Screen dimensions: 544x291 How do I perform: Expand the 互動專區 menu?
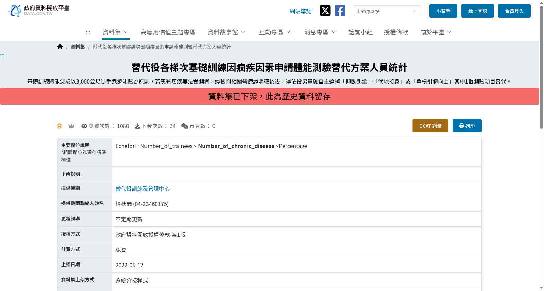point(275,32)
